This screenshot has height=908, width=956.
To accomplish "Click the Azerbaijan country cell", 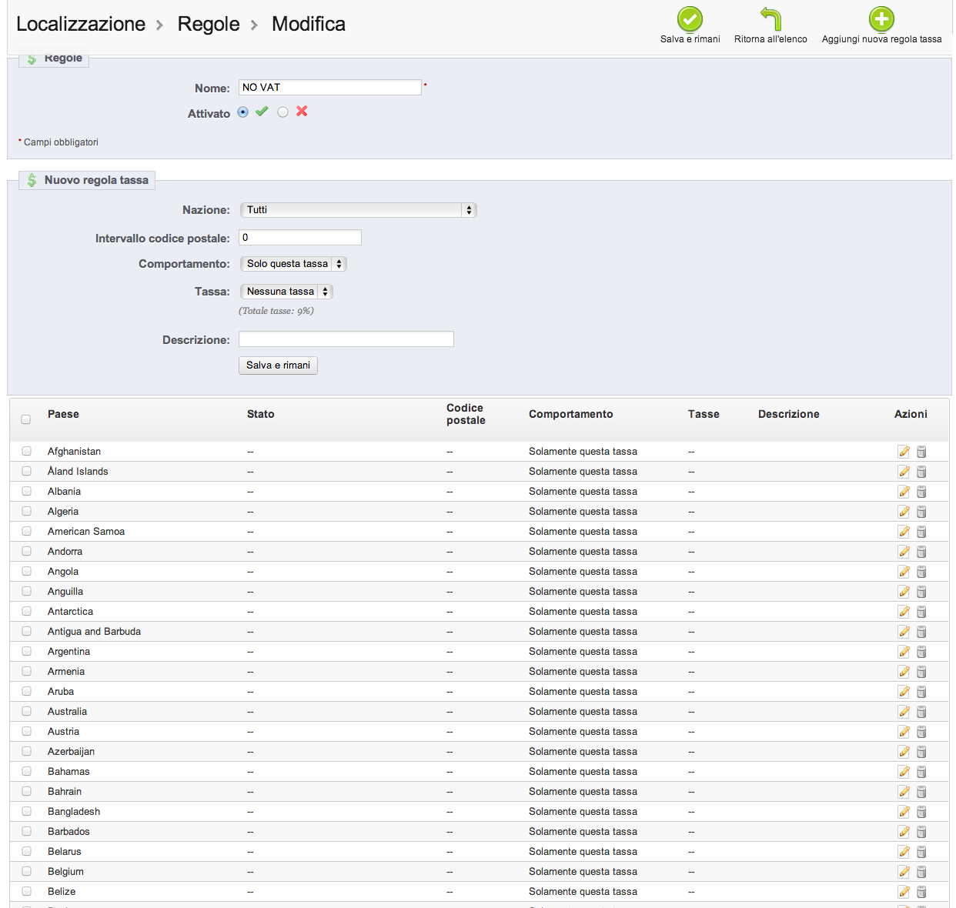I will point(71,752).
